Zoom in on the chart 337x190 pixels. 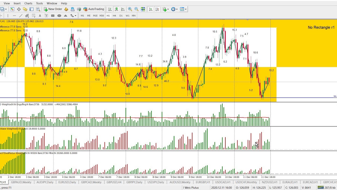(130, 9)
